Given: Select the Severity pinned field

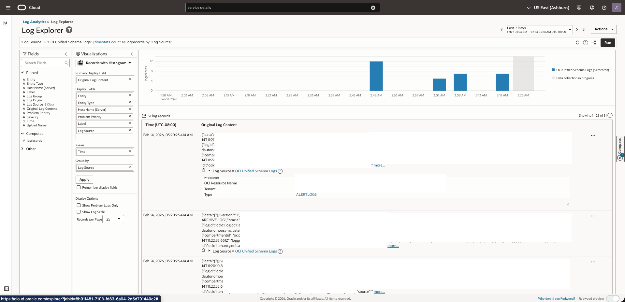Looking at the screenshot, I should pos(33,117).
